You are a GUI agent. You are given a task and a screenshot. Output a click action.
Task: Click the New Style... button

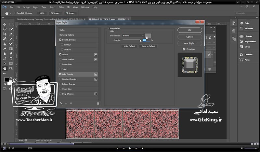pos(190,43)
